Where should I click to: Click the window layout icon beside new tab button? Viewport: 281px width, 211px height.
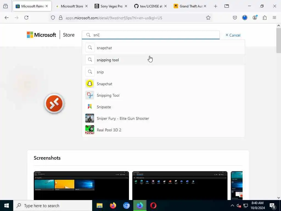pos(227,6)
